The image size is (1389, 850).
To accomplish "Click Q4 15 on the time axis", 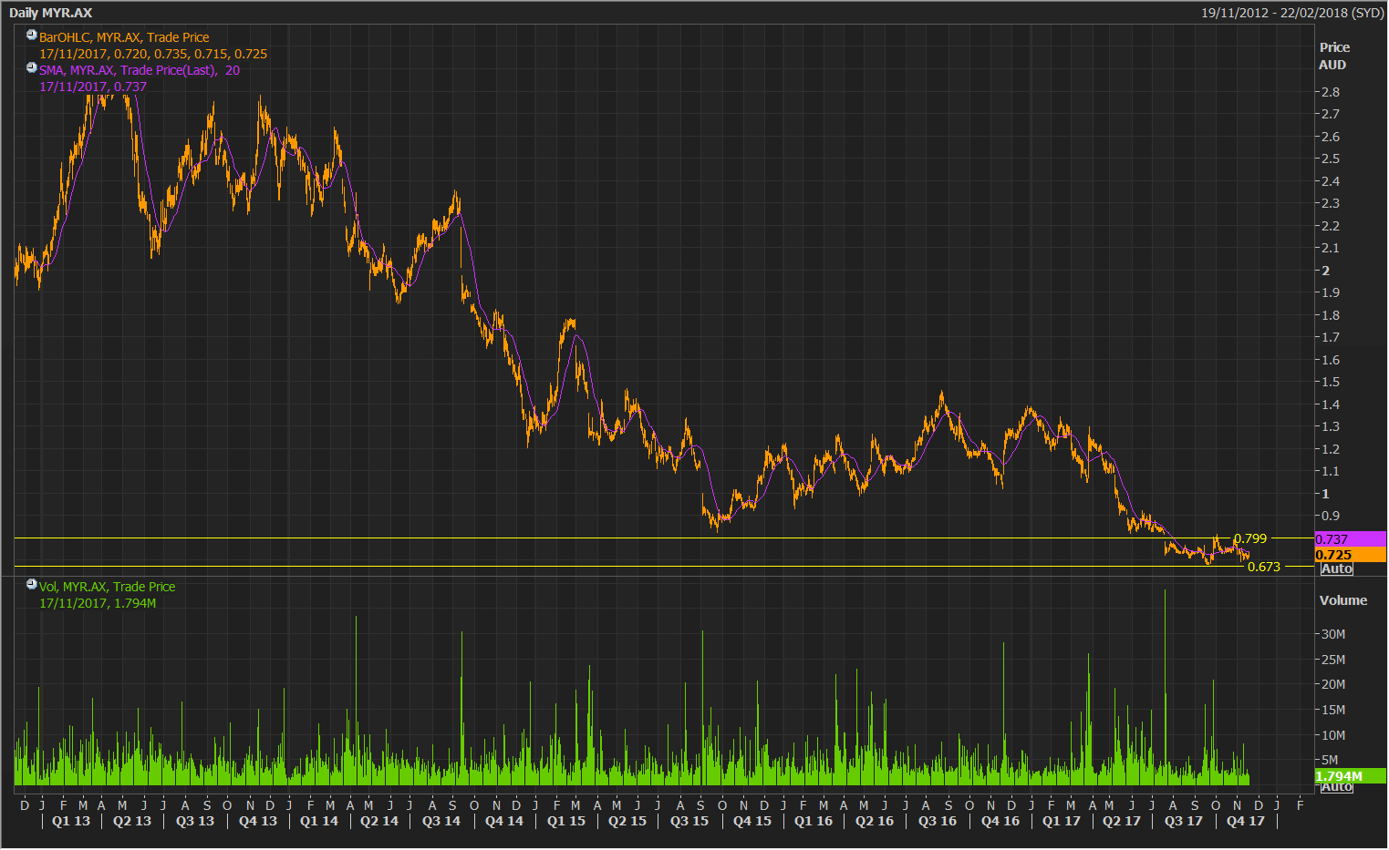I will (752, 821).
